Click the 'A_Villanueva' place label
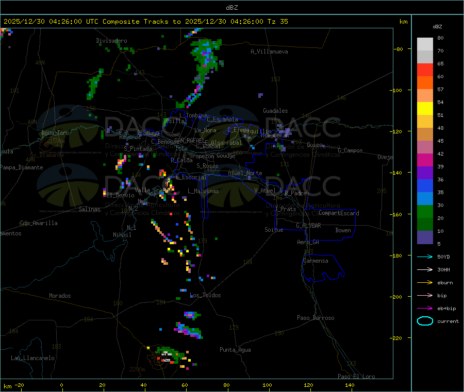This screenshot has height=392, width=464. 269,52
